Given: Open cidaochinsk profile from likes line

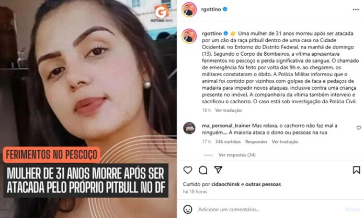Looking at the screenshot, I should click(x=225, y=184).
